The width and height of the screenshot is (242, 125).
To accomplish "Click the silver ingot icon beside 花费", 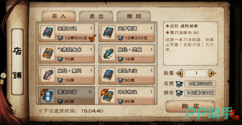I will click(x=179, y=84).
